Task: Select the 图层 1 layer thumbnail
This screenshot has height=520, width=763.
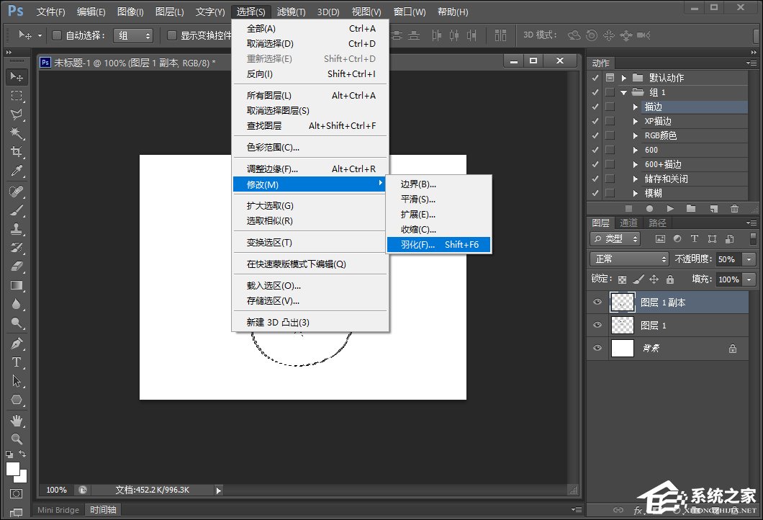Action: point(622,326)
